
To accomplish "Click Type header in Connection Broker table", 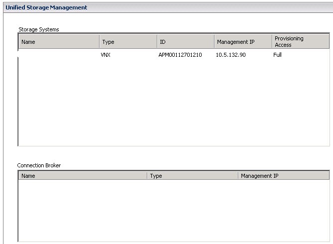I will coord(192,176).
